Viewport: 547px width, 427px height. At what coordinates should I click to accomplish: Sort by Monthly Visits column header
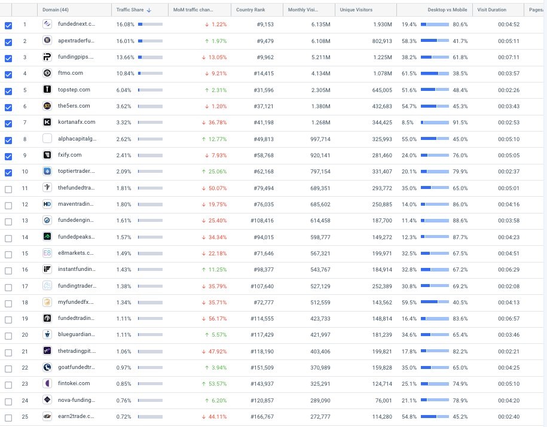(x=303, y=10)
